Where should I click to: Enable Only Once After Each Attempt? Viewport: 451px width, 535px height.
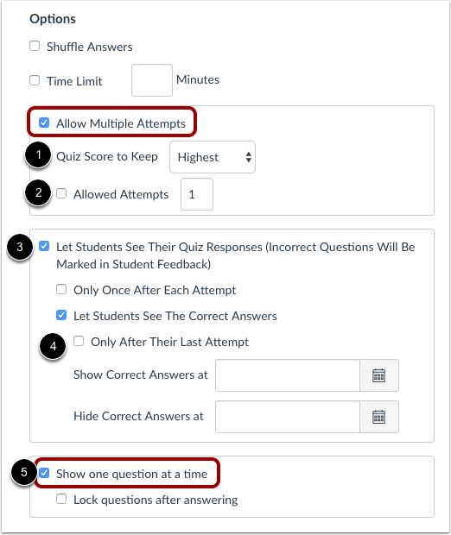[61, 289]
